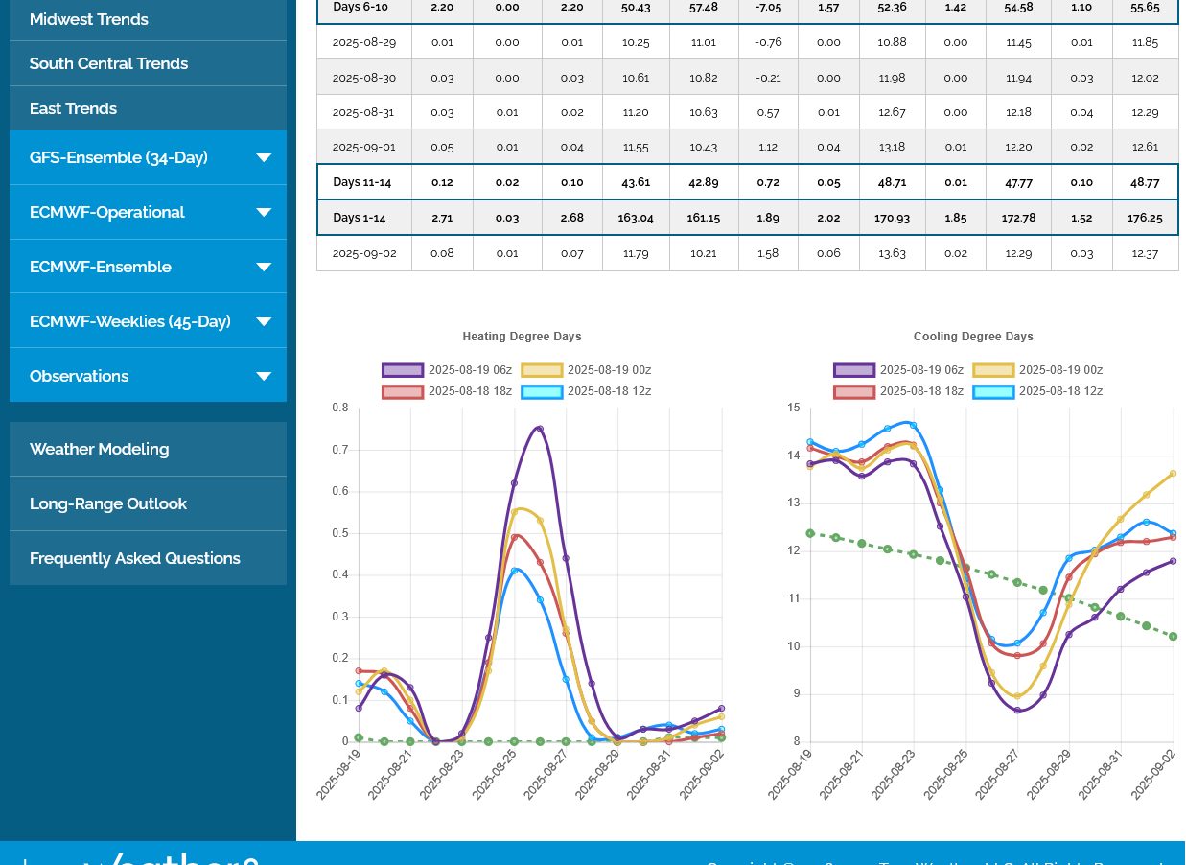Open the ECMWF-Weeklies (45-Day) arrow icon
This screenshot has width=1186, height=865.
[x=264, y=322]
